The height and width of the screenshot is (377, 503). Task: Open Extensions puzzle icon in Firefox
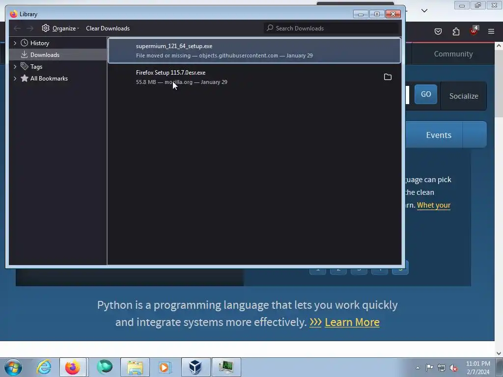(x=456, y=31)
